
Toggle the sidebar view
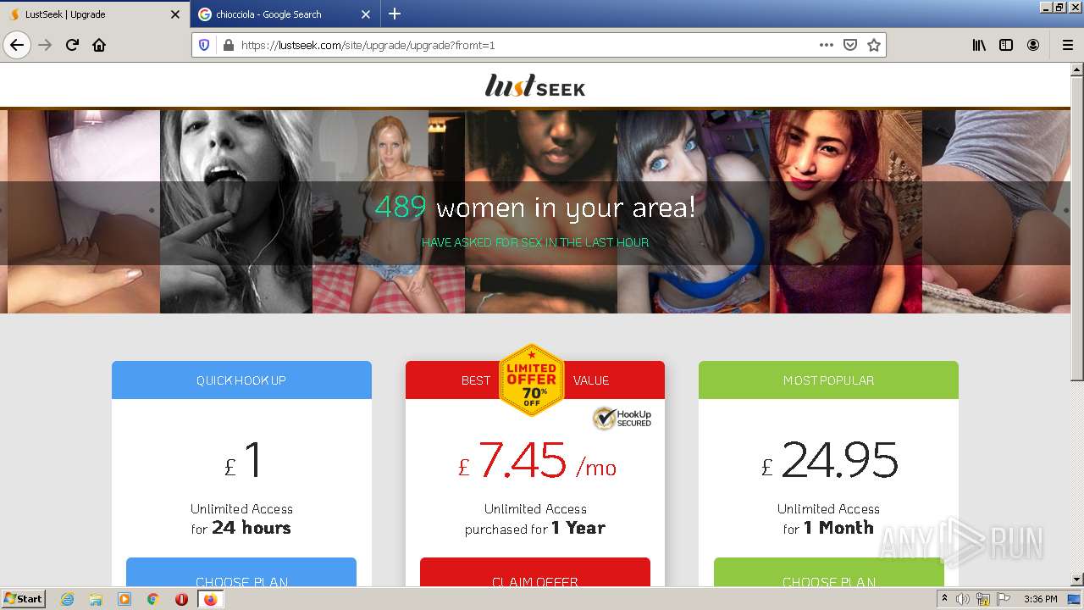pyautogui.click(x=1006, y=45)
